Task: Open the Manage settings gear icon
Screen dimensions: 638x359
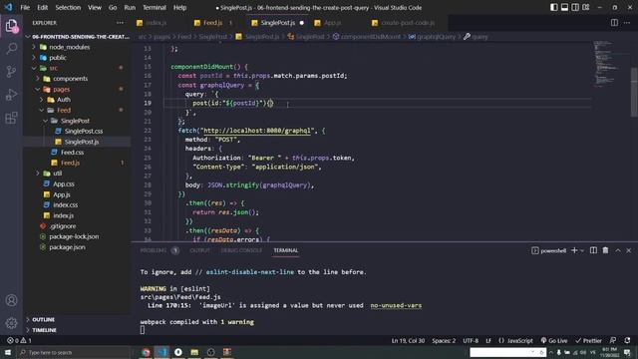Action: (11, 323)
